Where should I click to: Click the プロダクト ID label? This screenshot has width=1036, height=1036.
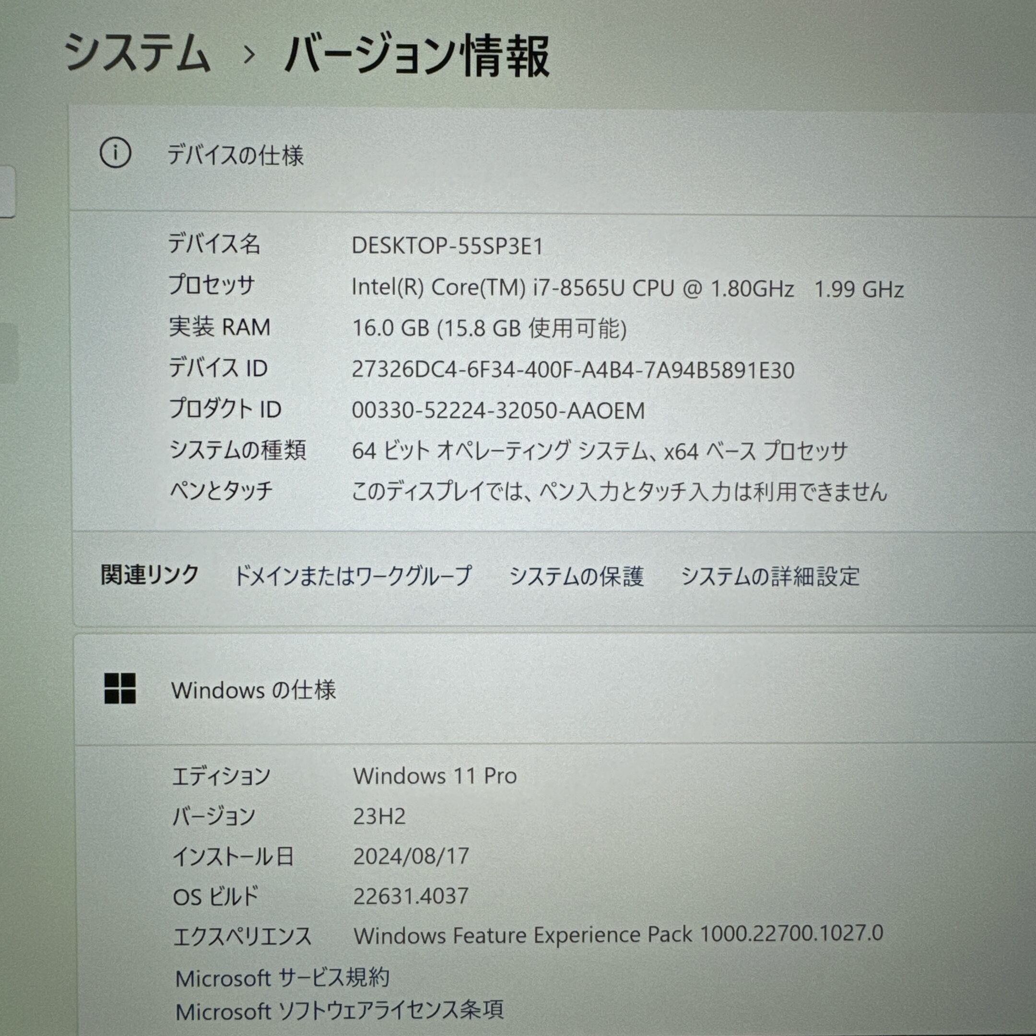coord(225,409)
